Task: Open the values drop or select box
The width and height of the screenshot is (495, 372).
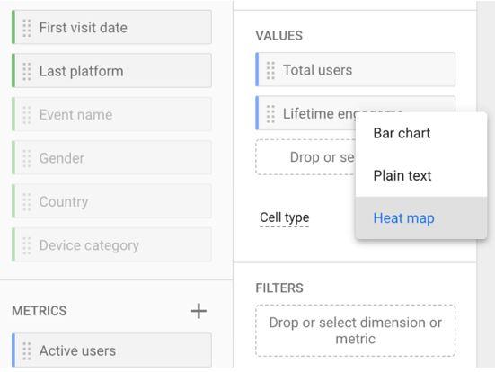Action: pyautogui.click(x=305, y=157)
